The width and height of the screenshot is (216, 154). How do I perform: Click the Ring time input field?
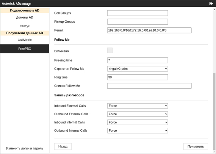[x=138, y=77]
